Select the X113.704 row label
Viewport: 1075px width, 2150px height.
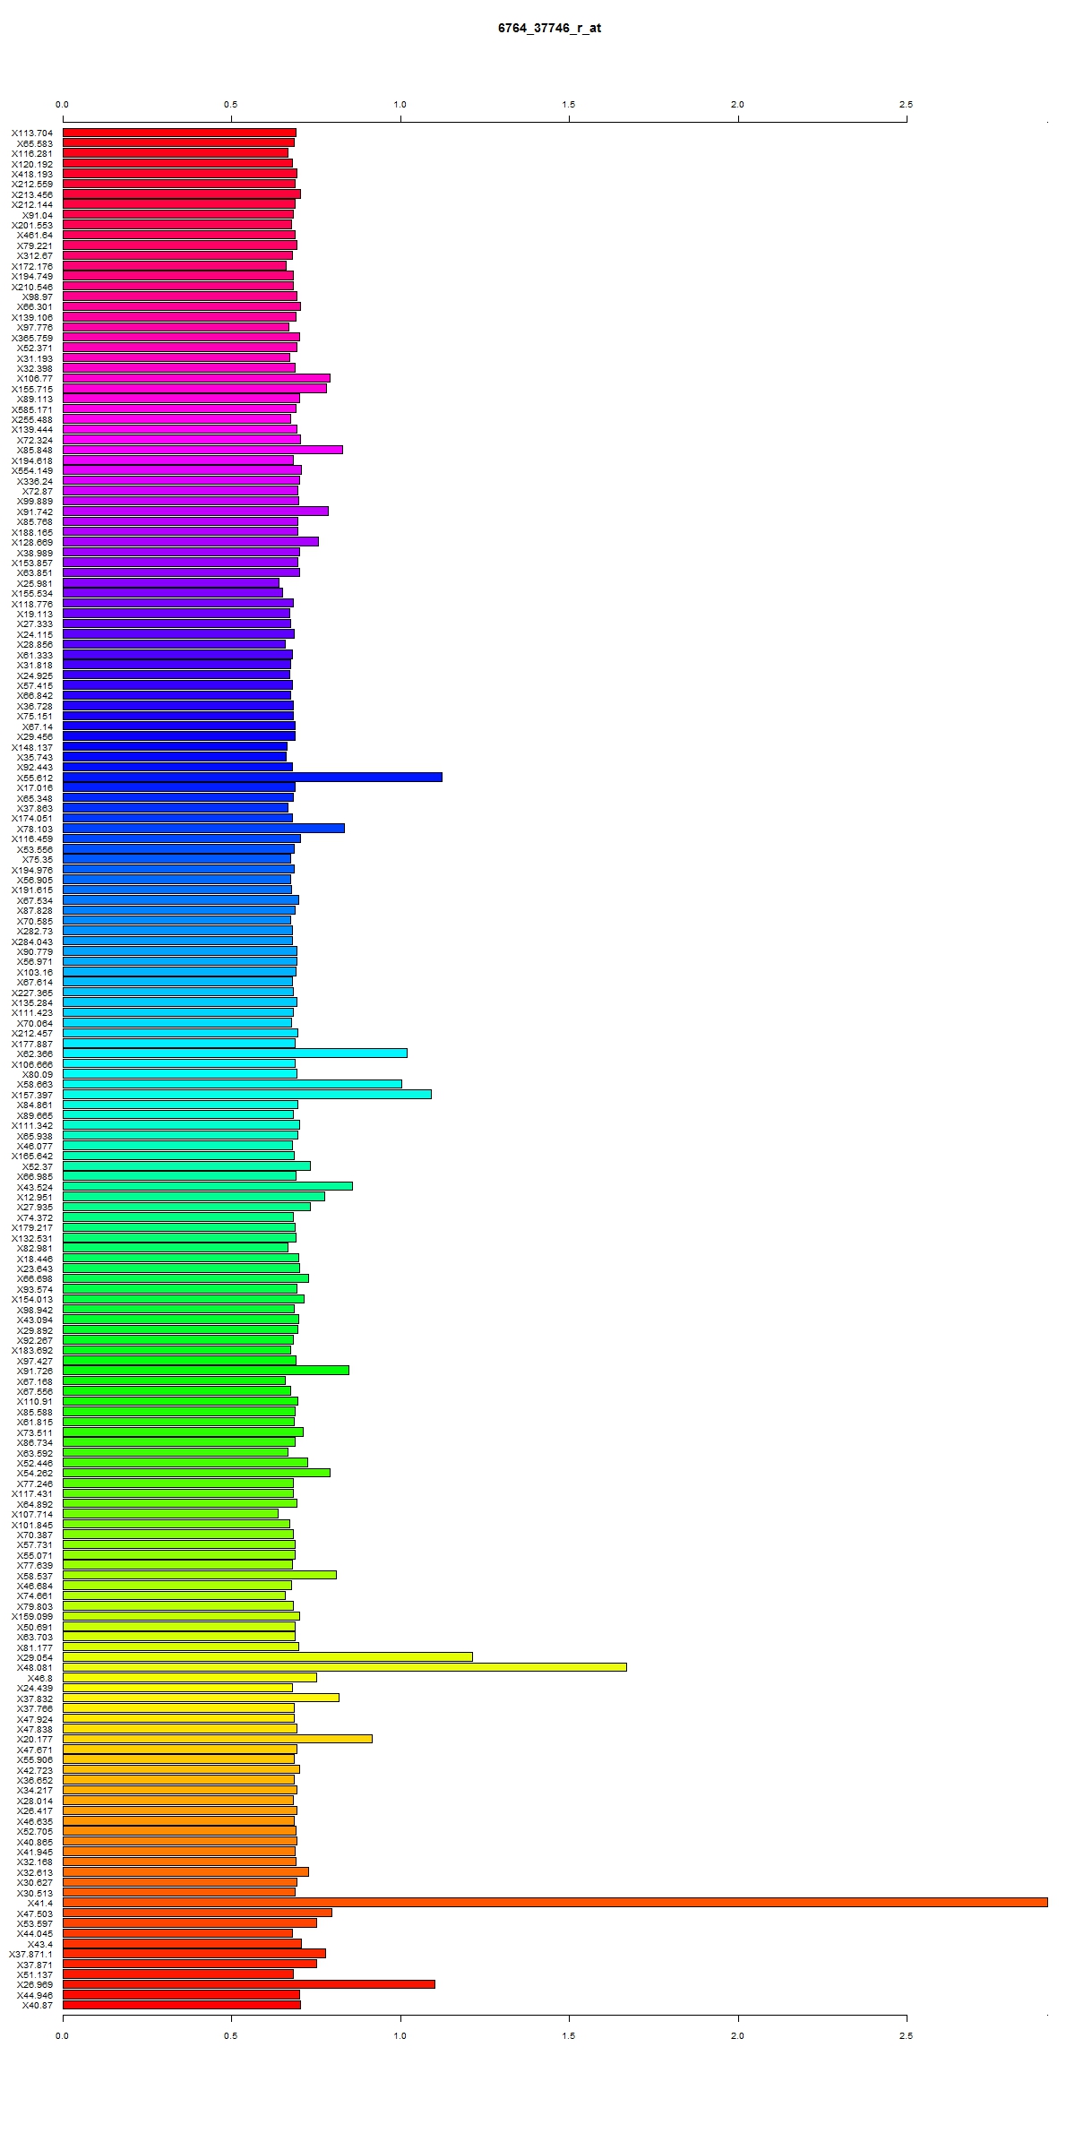pos(32,133)
